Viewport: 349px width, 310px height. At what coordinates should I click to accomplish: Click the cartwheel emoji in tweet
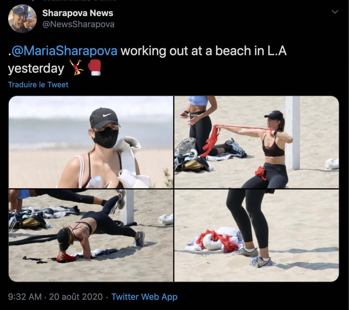(x=76, y=68)
